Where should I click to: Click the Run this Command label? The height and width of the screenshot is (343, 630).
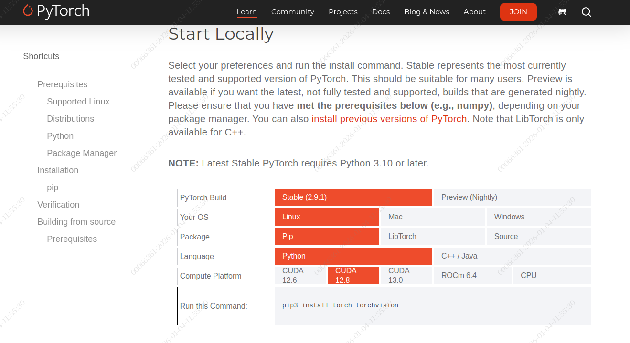coord(214,306)
